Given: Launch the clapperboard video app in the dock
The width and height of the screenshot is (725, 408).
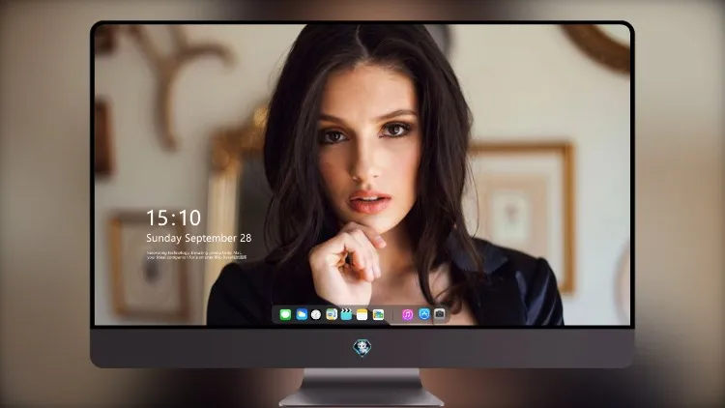Looking at the screenshot, I should pos(346,314).
